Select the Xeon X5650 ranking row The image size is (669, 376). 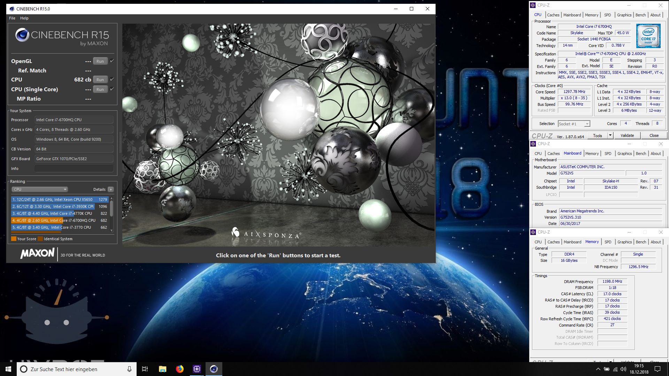point(60,199)
